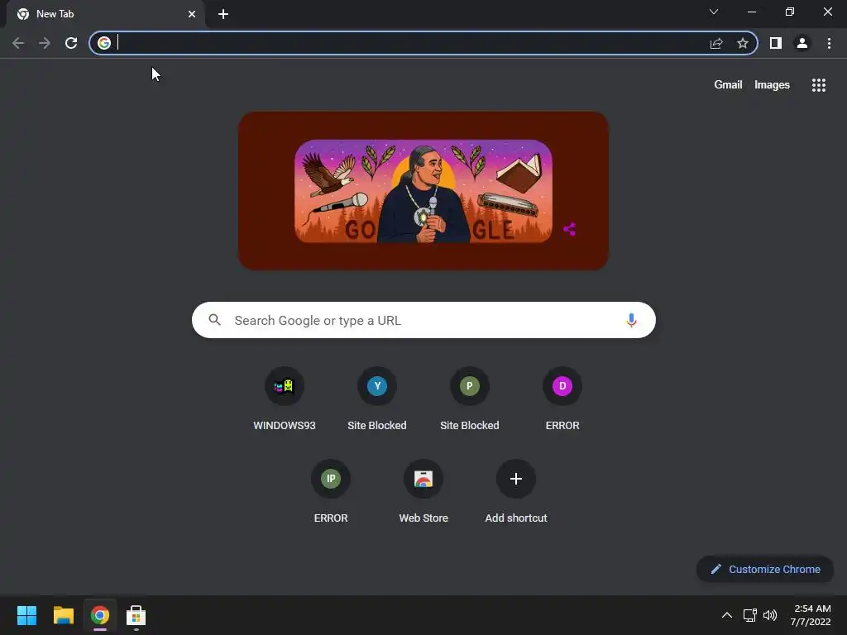The height and width of the screenshot is (635, 847).
Task: Add a new shortcut tile
Action: [x=516, y=491]
